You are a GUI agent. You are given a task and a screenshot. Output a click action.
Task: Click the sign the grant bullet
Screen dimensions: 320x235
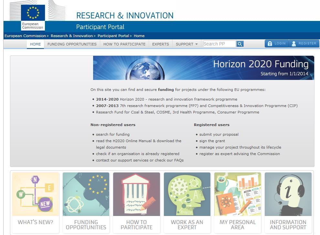[x=212, y=141]
